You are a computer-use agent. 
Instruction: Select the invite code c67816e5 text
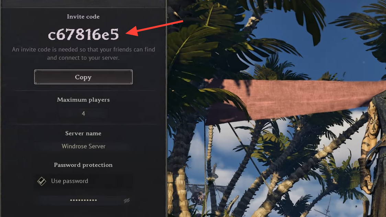pos(83,34)
